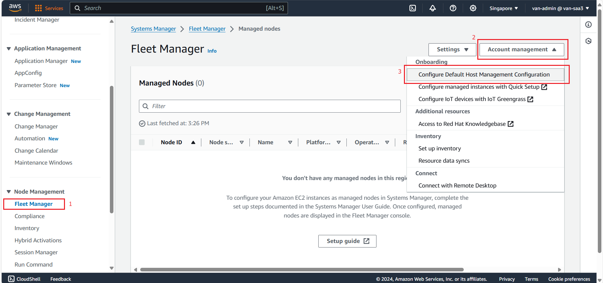The height and width of the screenshot is (283, 603).
Task: Open the Operating system column filter arrow
Action: 387,142
